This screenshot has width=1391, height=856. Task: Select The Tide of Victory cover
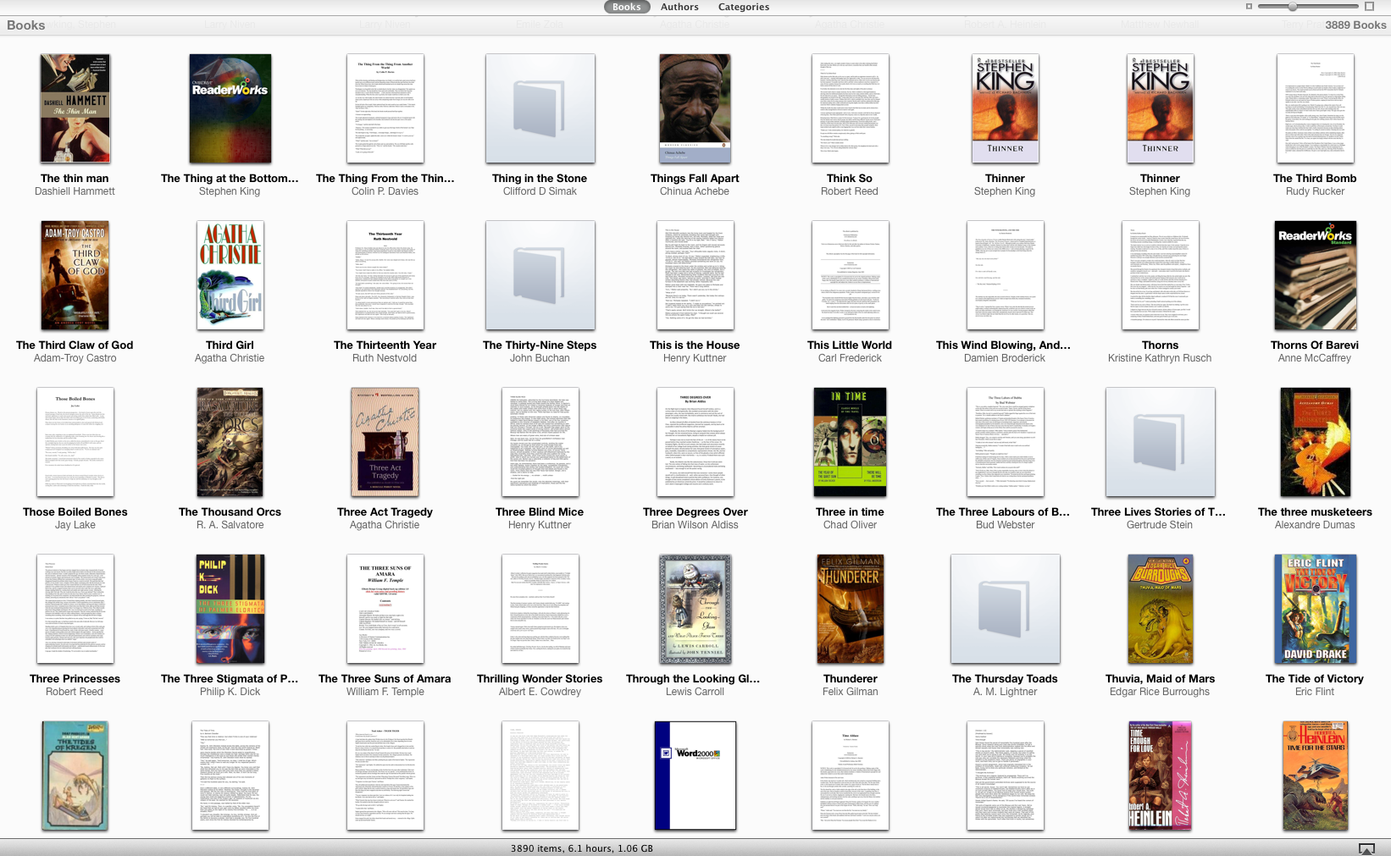[x=1315, y=610]
